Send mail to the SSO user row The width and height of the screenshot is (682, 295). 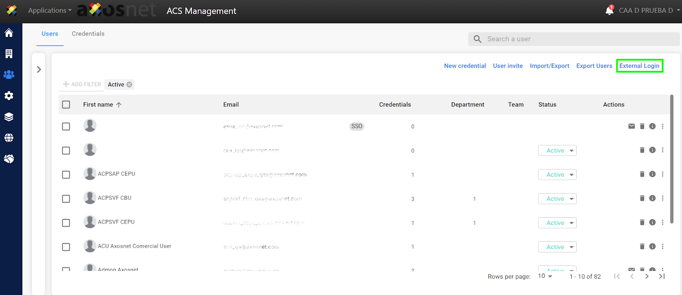pyautogui.click(x=631, y=126)
